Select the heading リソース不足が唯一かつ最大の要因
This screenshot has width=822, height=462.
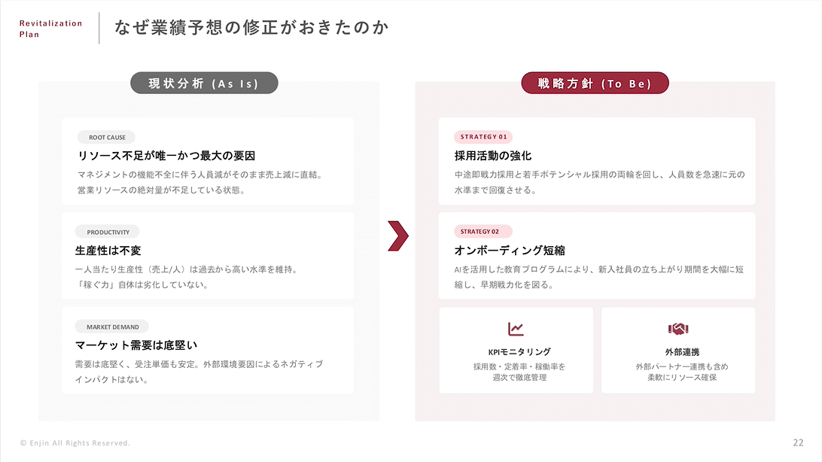tap(167, 156)
